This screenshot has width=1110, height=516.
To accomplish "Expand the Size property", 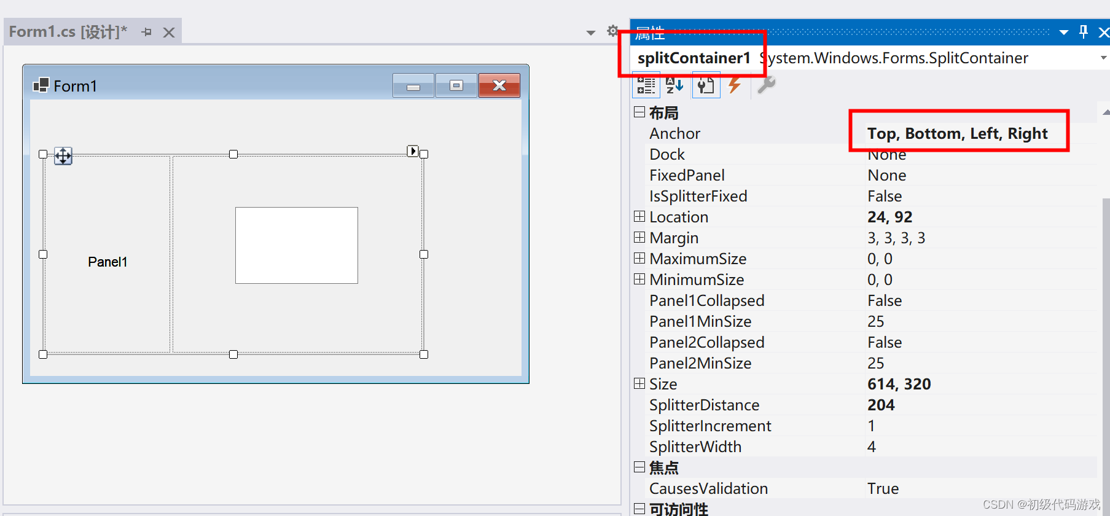I will (x=639, y=384).
